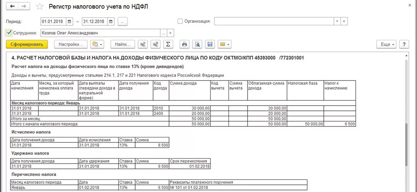This screenshot has height=192, width=417.
Task: Select the Сумма дохода cell 20 000,00
Action: tap(190, 113)
